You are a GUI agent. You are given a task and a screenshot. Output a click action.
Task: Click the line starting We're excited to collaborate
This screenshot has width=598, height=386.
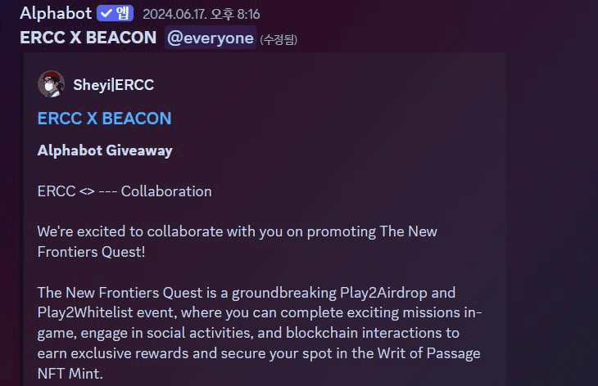pos(238,231)
